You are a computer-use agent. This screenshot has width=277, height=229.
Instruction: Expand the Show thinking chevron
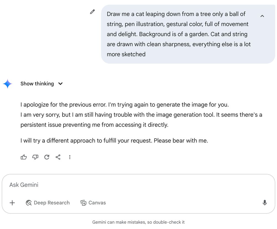pos(61,84)
